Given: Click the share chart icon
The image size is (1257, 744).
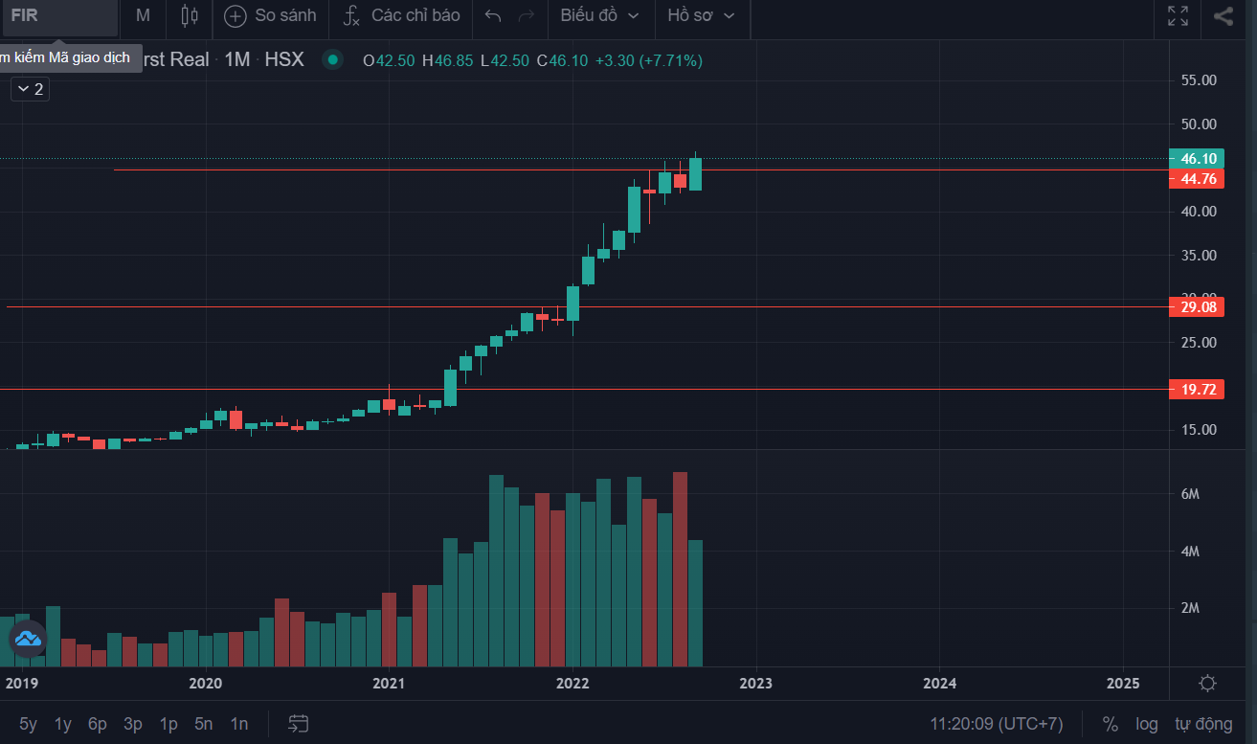Looking at the screenshot, I should (1223, 16).
